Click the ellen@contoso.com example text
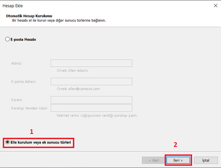 (83, 89)
